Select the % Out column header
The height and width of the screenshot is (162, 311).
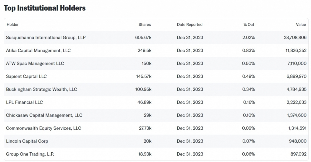click(249, 25)
